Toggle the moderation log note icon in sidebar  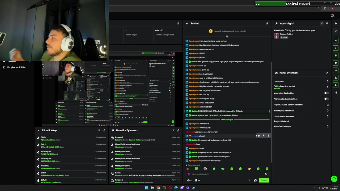click(x=336, y=55)
